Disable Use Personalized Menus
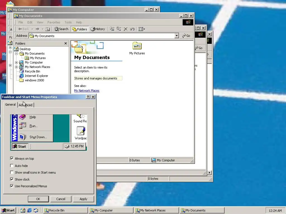The width and height of the screenshot is (286, 214). [x=12, y=186]
